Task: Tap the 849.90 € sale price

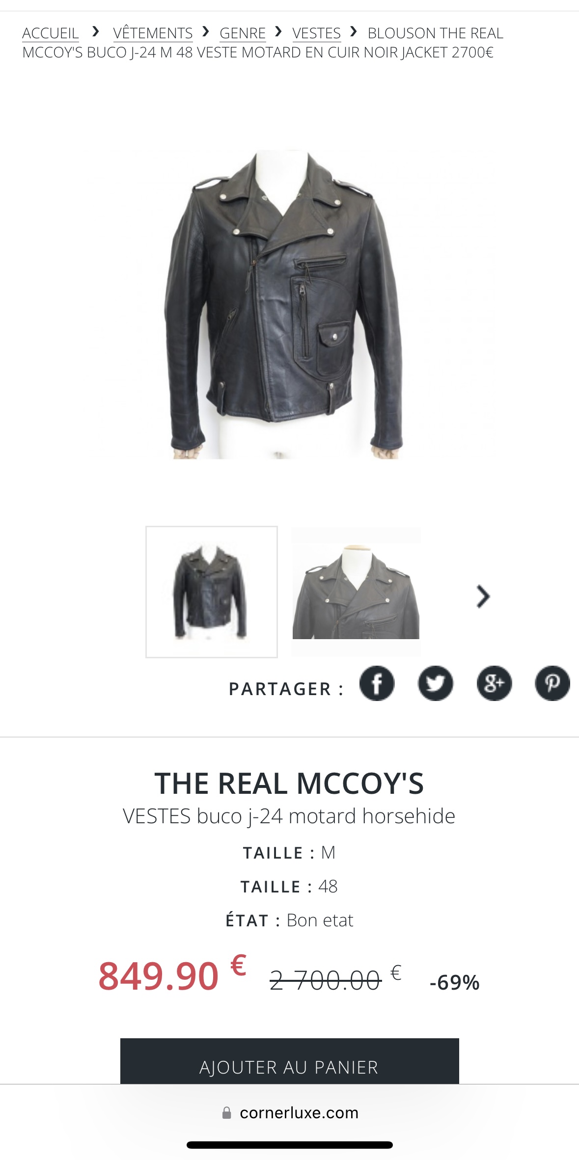Action: pos(172,974)
